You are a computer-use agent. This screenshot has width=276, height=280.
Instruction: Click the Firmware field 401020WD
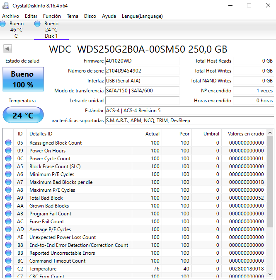pos(143,61)
